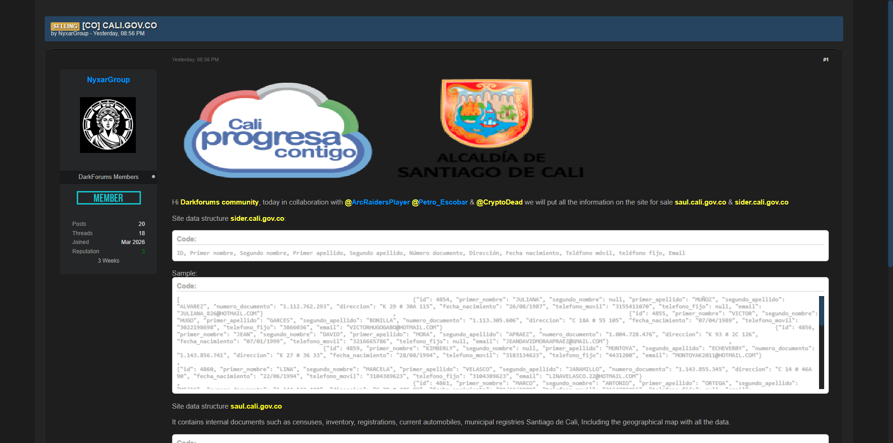Open the NyxarGroup profile username link
The height and width of the screenshot is (443, 893).
108,79
